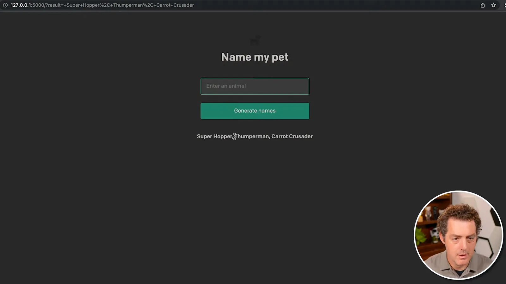Click the generated names result text
Image resolution: width=506 pixels, height=284 pixels.
point(255,136)
